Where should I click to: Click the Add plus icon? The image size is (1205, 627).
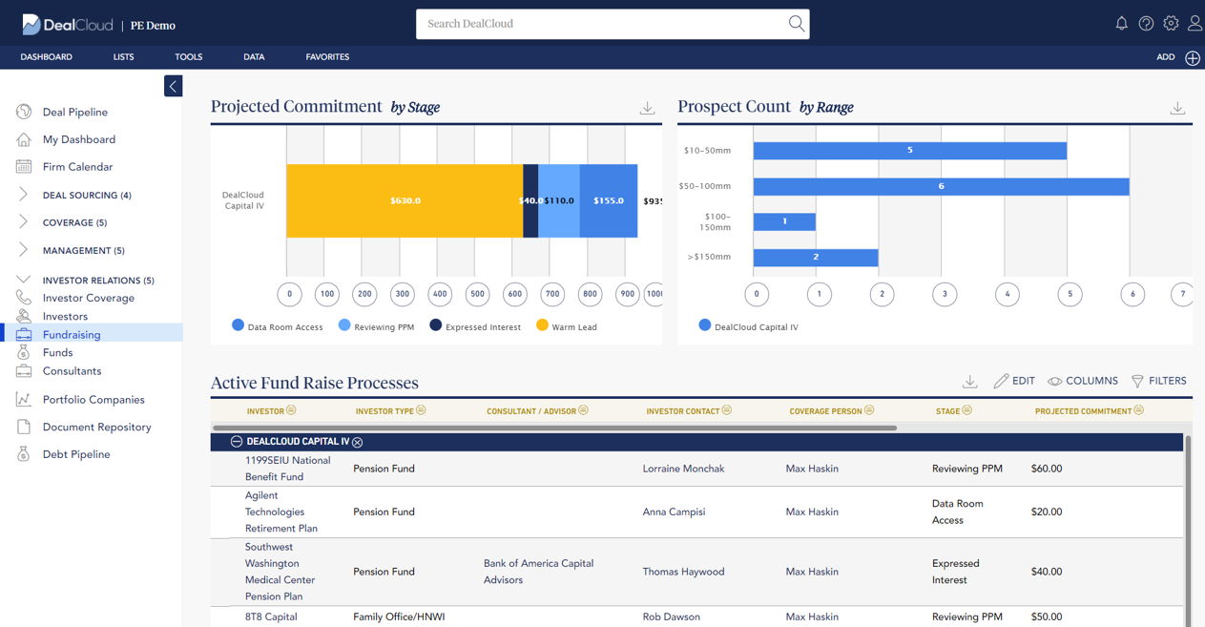click(x=1193, y=57)
